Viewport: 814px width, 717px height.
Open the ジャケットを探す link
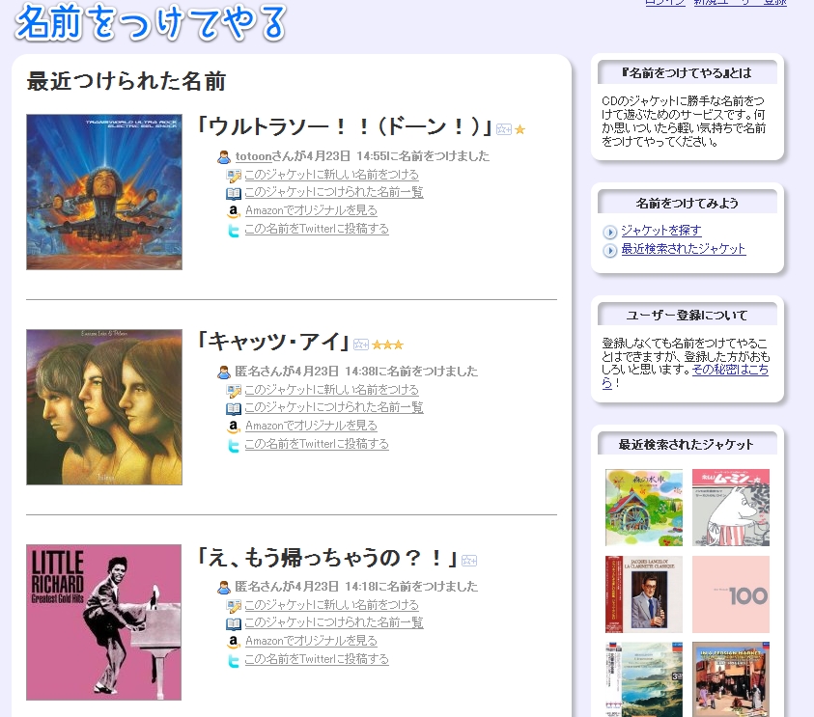(661, 231)
